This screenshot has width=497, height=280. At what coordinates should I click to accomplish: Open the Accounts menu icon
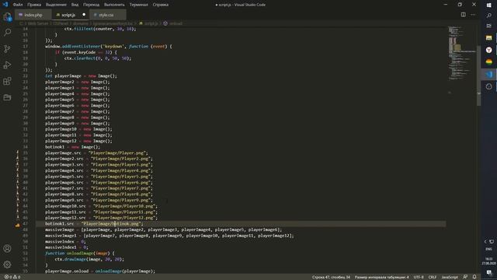coord(7,248)
